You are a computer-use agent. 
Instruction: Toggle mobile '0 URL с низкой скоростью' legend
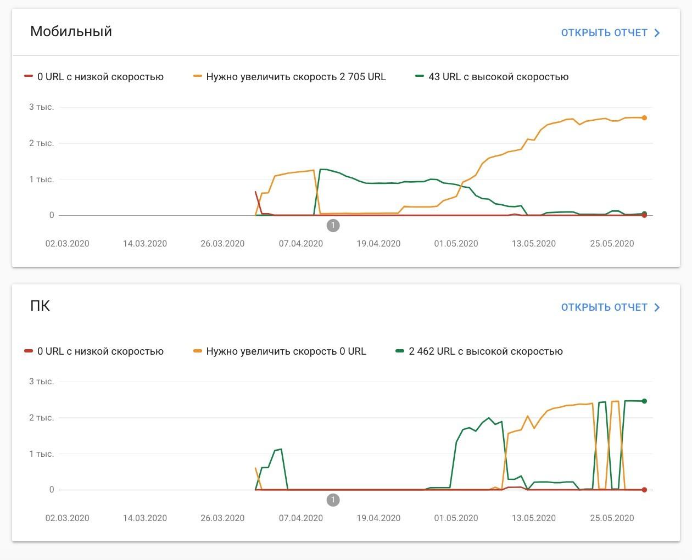tap(94, 77)
